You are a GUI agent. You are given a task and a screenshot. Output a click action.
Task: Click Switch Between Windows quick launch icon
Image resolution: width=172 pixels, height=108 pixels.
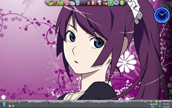13,106
